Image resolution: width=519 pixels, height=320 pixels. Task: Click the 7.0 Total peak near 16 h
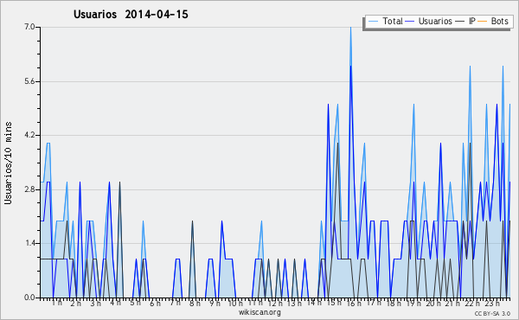351,28
